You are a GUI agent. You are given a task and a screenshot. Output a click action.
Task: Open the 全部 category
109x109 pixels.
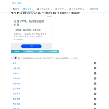15,63
